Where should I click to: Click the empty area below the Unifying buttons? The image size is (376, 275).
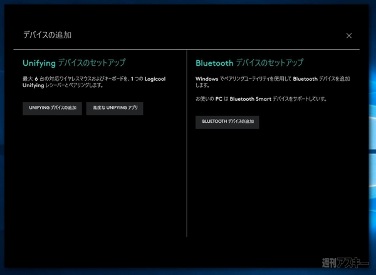pyautogui.click(x=96, y=175)
